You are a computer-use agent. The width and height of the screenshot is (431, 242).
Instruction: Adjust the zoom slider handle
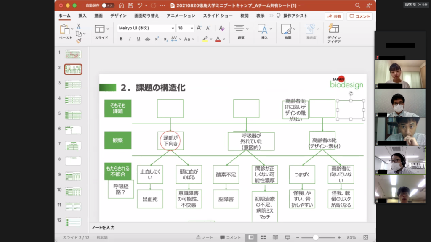(x=316, y=238)
